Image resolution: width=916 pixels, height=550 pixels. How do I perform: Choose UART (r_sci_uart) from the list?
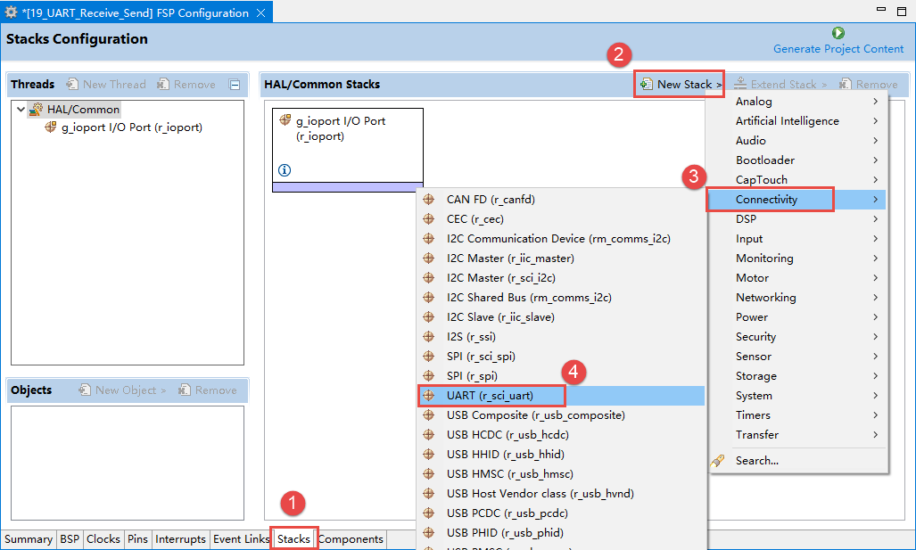[561, 395]
